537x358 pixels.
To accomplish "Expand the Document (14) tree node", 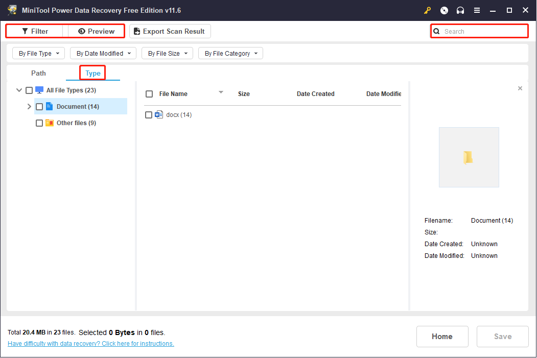I will point(29,106).
